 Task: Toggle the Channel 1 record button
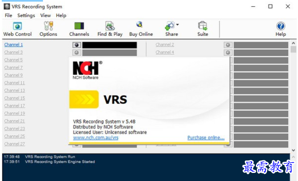(77, 45)
